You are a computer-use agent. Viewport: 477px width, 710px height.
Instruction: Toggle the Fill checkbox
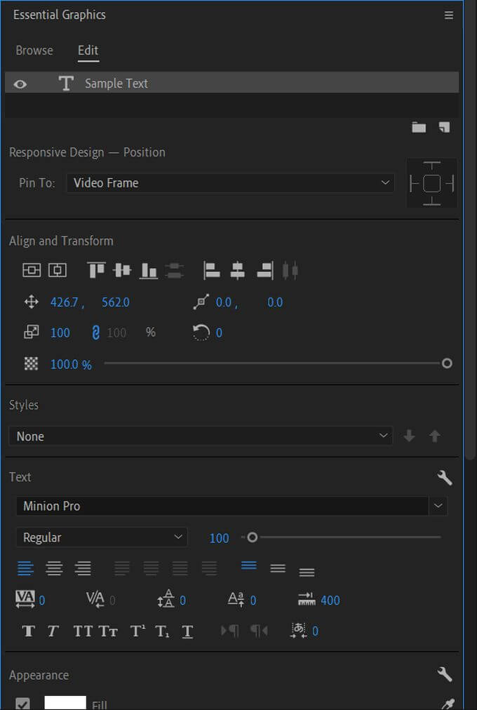tap(22, 703)
